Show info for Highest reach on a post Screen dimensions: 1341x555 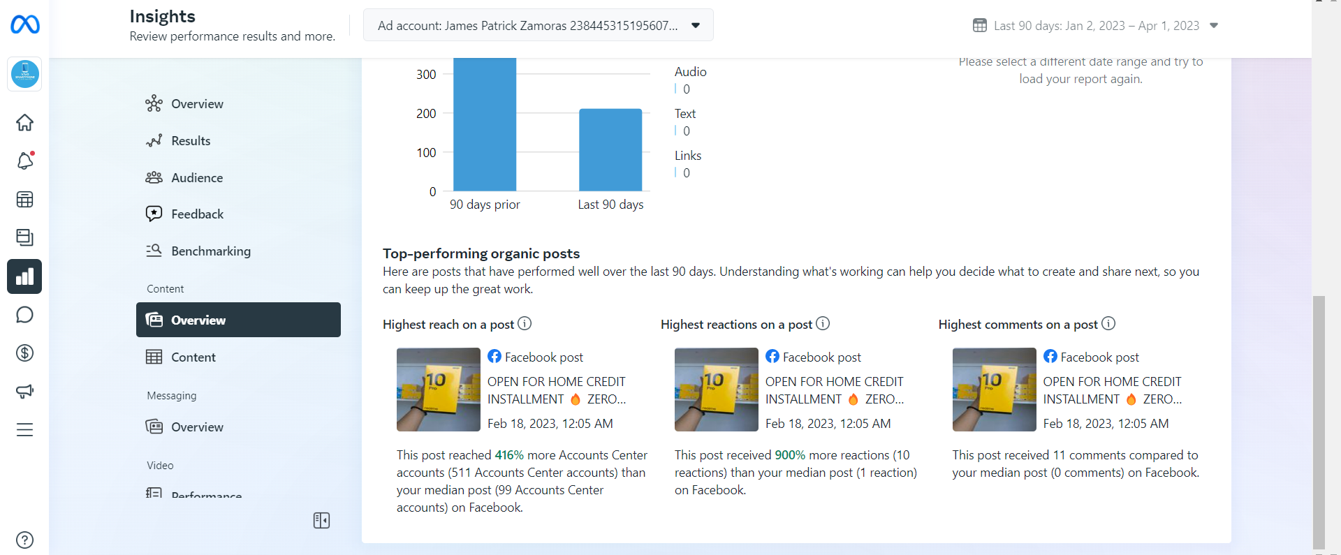pyautogui.click(x=525, y=324)
